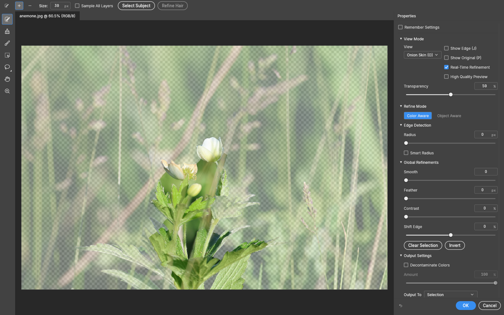Select the Object Selection tool
504x315 pixels.
(7, 55)
